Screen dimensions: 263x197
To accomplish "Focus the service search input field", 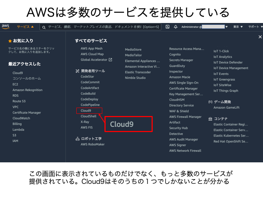I will (100, 27).
